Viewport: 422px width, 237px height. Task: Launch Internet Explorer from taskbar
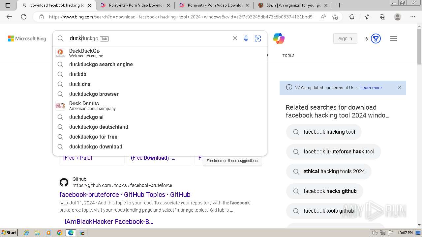26,233
